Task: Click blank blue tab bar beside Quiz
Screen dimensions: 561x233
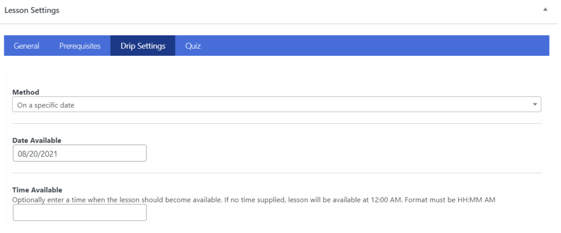Action: 379,46
